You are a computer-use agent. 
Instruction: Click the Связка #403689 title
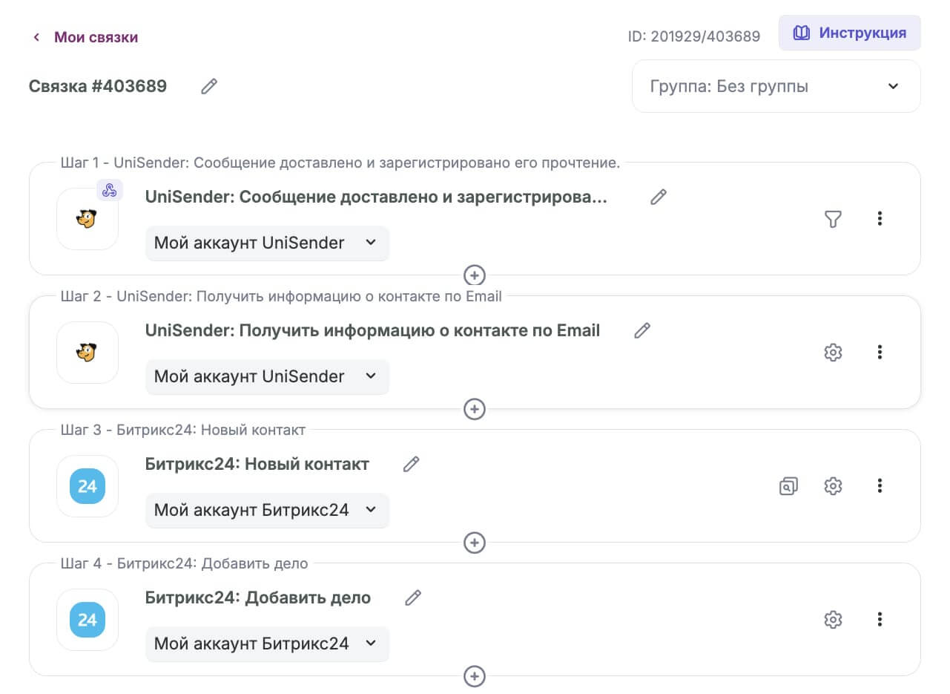tap(98, 86)
